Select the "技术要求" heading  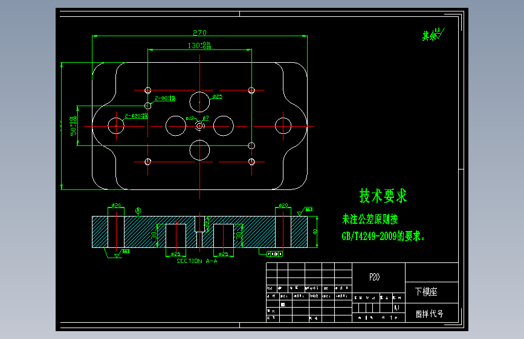(x=383, y=195)
